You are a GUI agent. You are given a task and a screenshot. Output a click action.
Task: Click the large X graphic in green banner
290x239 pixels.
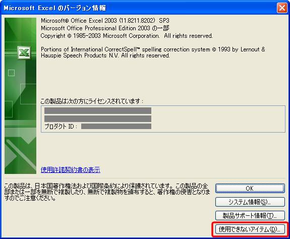tap(21, 155)
